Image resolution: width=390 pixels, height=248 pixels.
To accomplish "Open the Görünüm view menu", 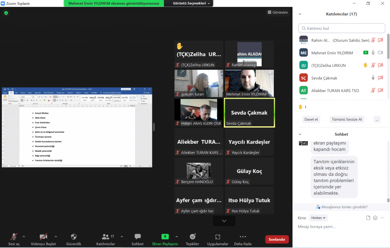I will (x=277, y=12).
